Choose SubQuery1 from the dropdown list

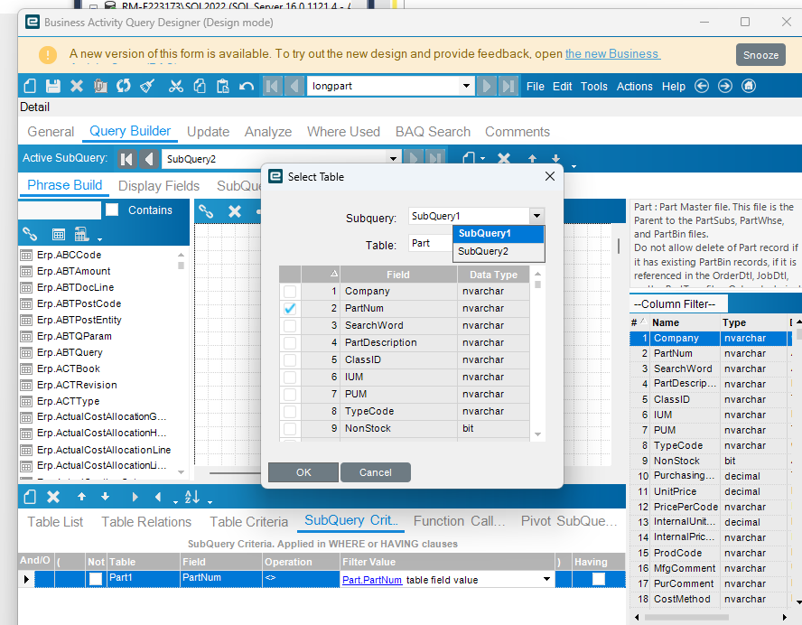(499, 234)
